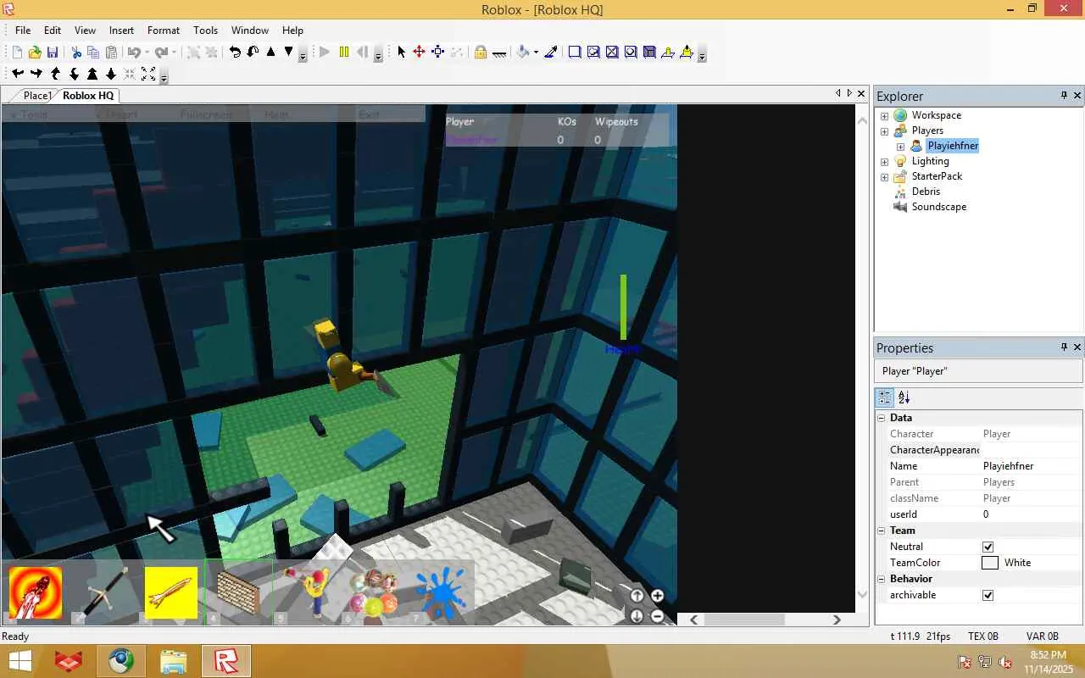This screenshot has height=678, width=1085.
Task: Click the in-game Exit button
Action: tap(370, 114)
